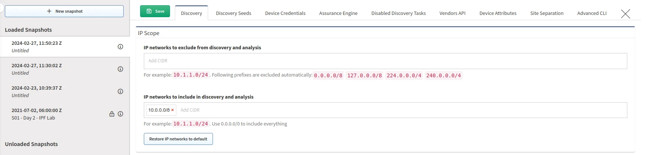Restore IP networks to default

178,139
